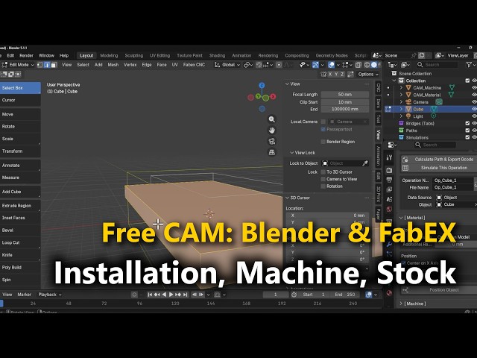Select the Inset Faces tool

[x=20, y=218]
